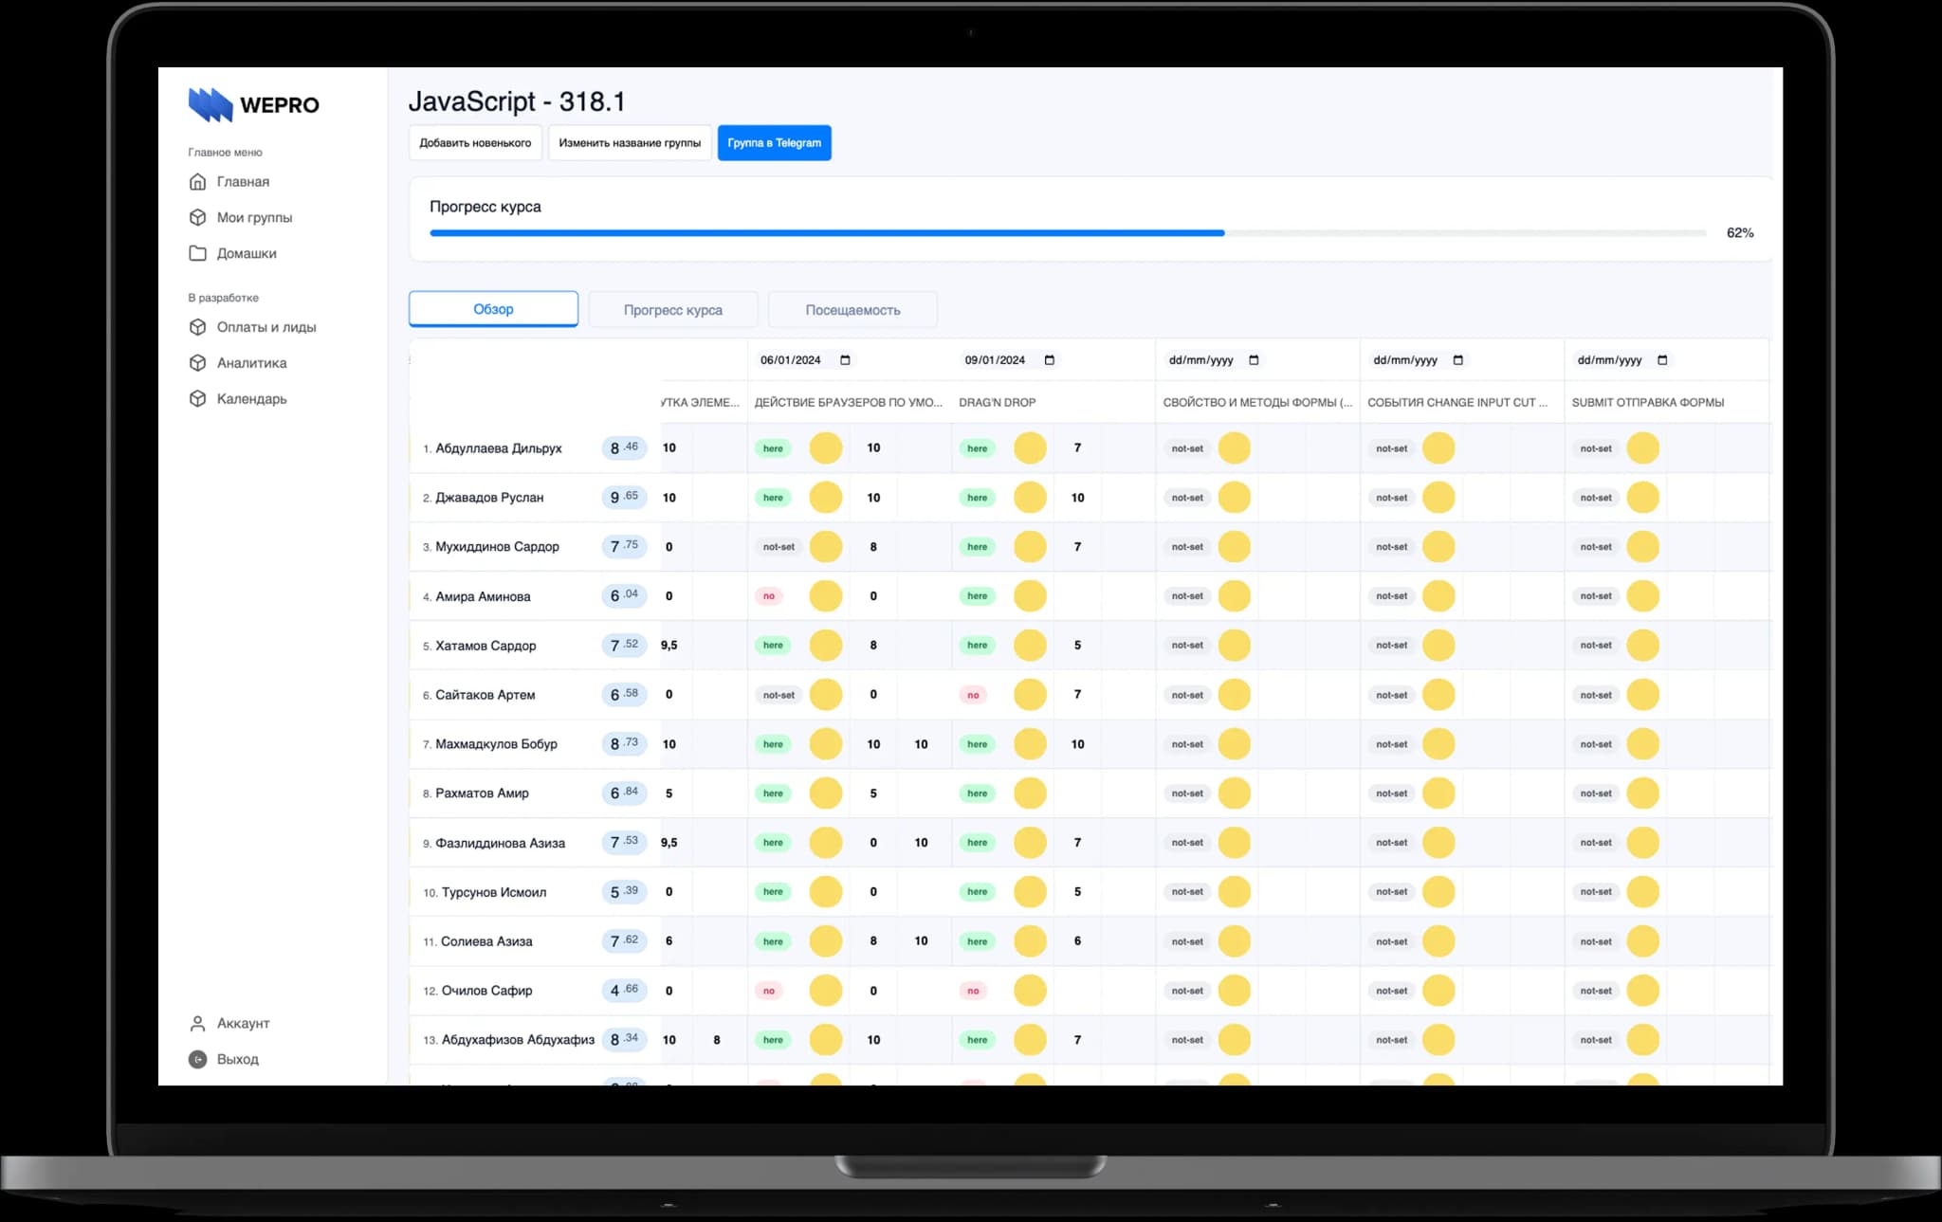Click the course progress bar
The image size is (1942, 1222).
(x=1068, y=233)
